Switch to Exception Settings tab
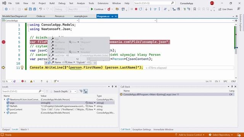The height and width of the screenshot is (137, 244). pyautogui.click(x=142, y=129)
